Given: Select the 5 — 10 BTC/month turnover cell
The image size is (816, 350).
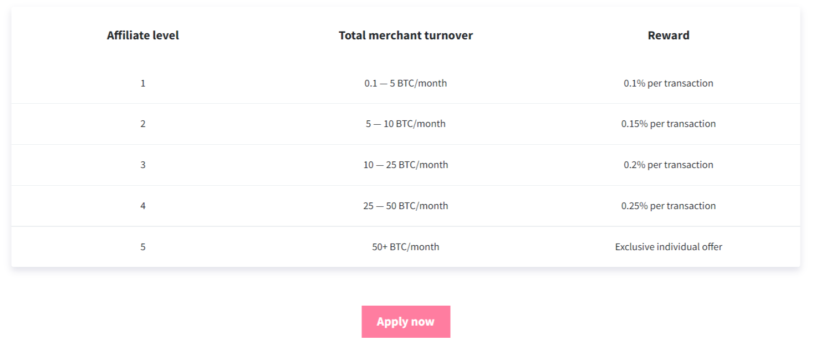Looking at the screenshot, I should click(x=406, y=124).
